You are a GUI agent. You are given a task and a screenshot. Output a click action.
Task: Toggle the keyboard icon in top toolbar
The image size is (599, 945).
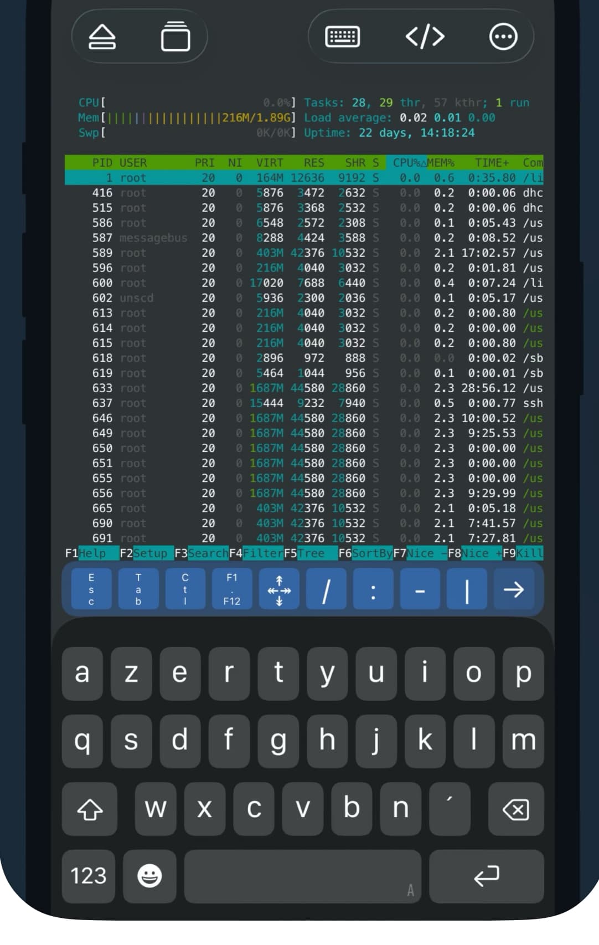(342, 37)
